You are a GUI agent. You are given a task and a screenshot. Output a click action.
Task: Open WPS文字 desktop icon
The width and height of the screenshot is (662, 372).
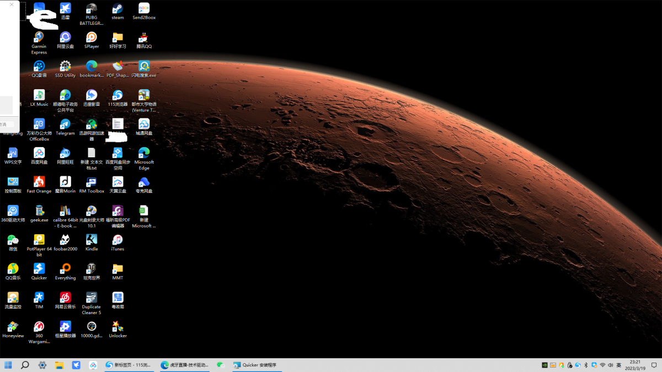(13, 156)
